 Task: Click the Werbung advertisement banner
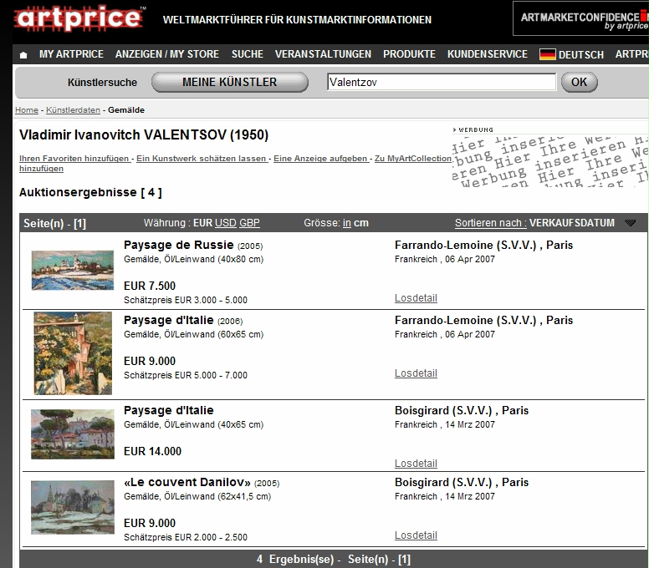[550, 160]
